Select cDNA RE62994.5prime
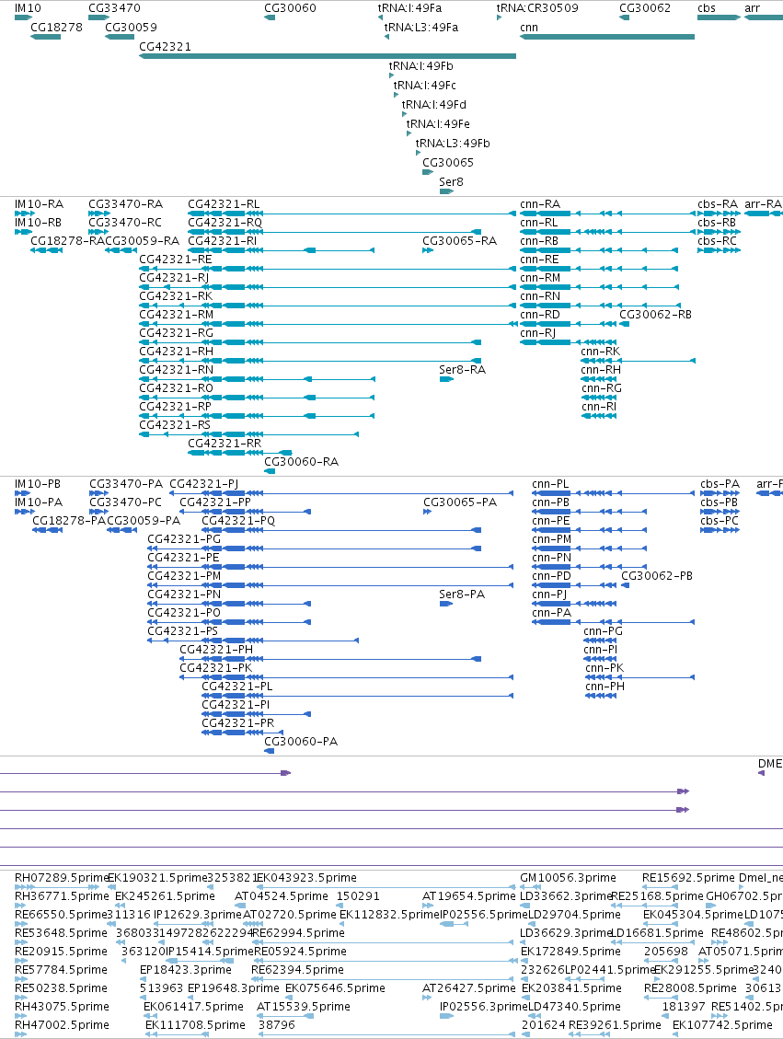The height and width of the screenshot is (1039, 783). pyautogui.click(x=299, y=934)
